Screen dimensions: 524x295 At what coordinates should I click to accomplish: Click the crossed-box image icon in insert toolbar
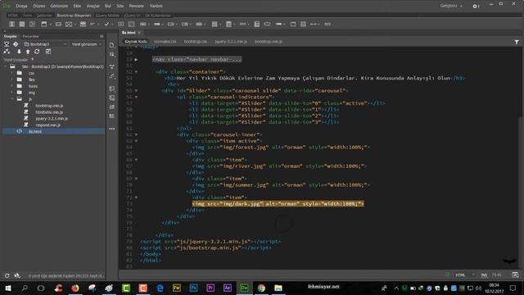[69, 24]
